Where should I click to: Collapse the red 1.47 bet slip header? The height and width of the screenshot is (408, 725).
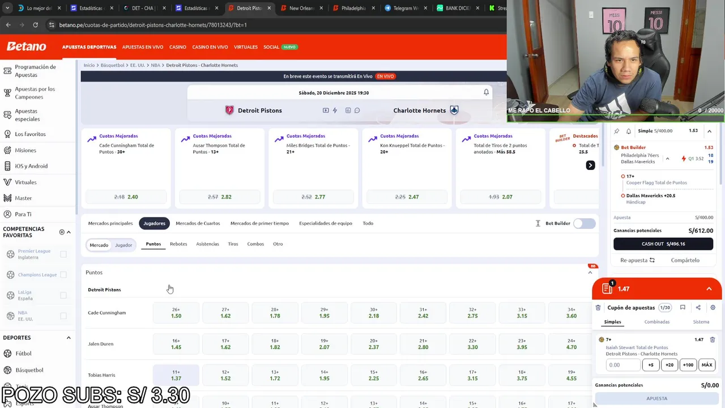[709, 289]
